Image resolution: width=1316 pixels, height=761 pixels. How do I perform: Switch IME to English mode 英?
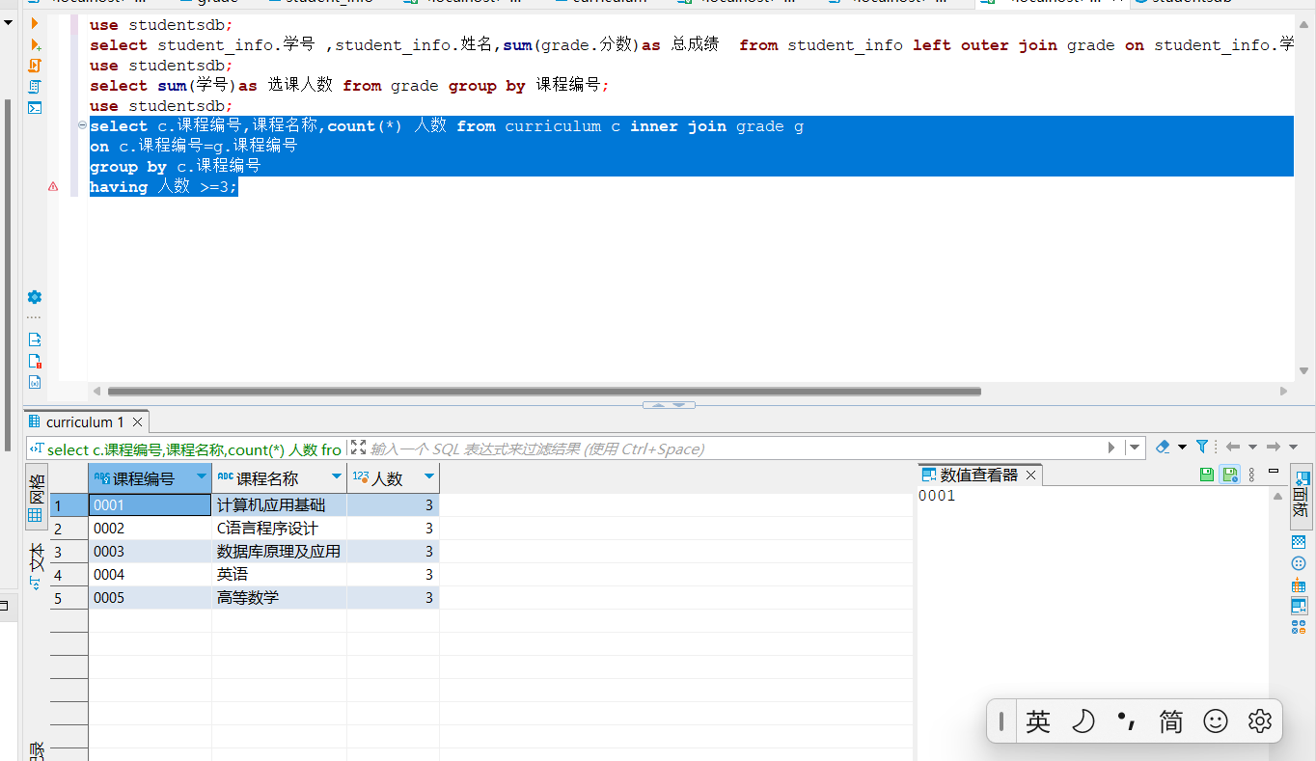pos(1038,721)
